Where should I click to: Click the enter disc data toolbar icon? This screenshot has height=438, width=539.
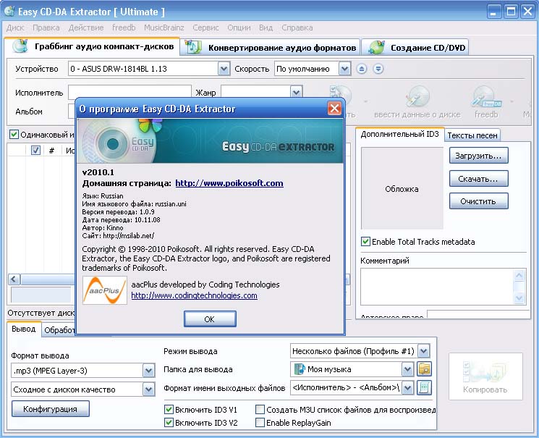point(417,98)
